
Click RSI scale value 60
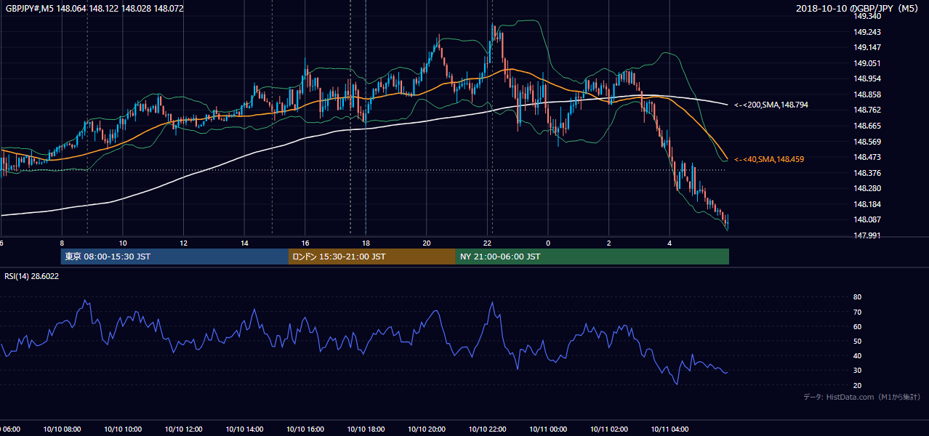[x=857, y=327]
